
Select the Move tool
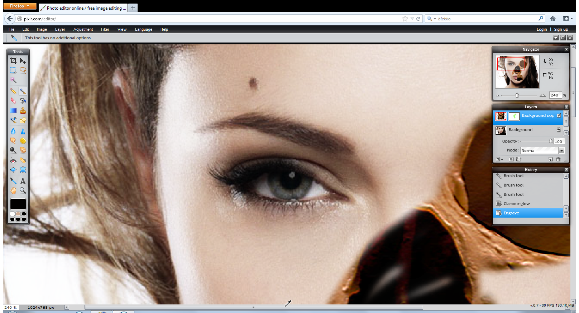click(x=23, y=61)
